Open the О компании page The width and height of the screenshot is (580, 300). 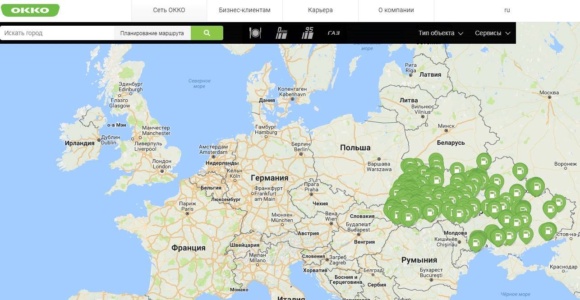click(396, 10)
